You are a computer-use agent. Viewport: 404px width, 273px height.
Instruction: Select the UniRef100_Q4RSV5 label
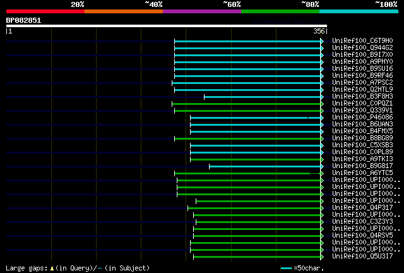(362, 236)
